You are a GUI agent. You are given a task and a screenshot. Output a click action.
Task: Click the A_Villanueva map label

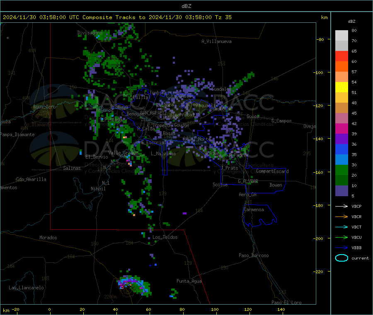216,41
